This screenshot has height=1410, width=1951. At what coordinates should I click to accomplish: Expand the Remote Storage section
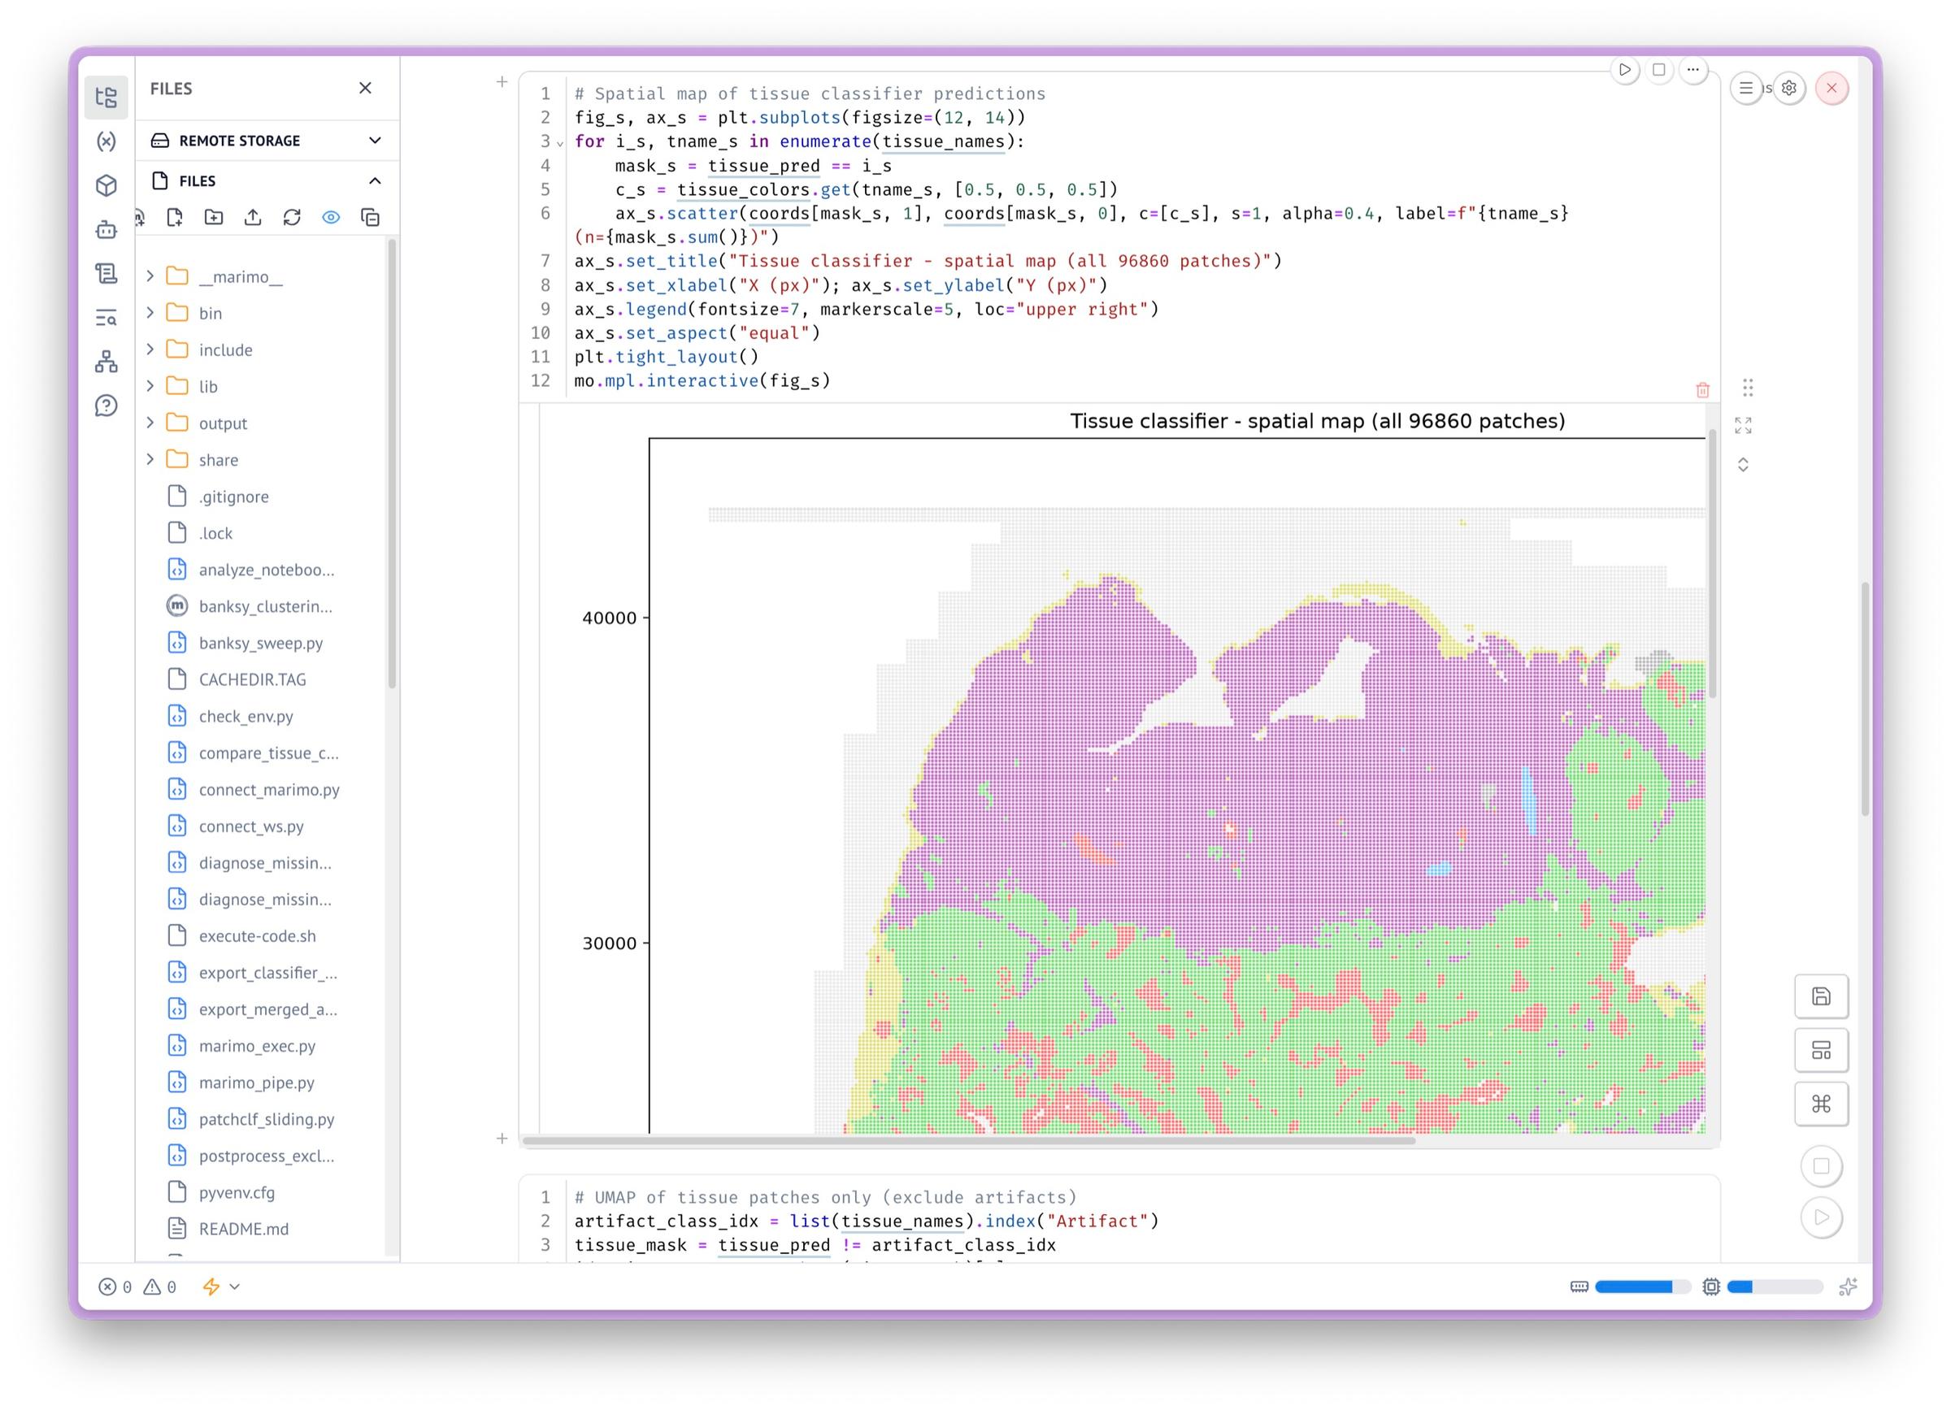tap(267, 140)
